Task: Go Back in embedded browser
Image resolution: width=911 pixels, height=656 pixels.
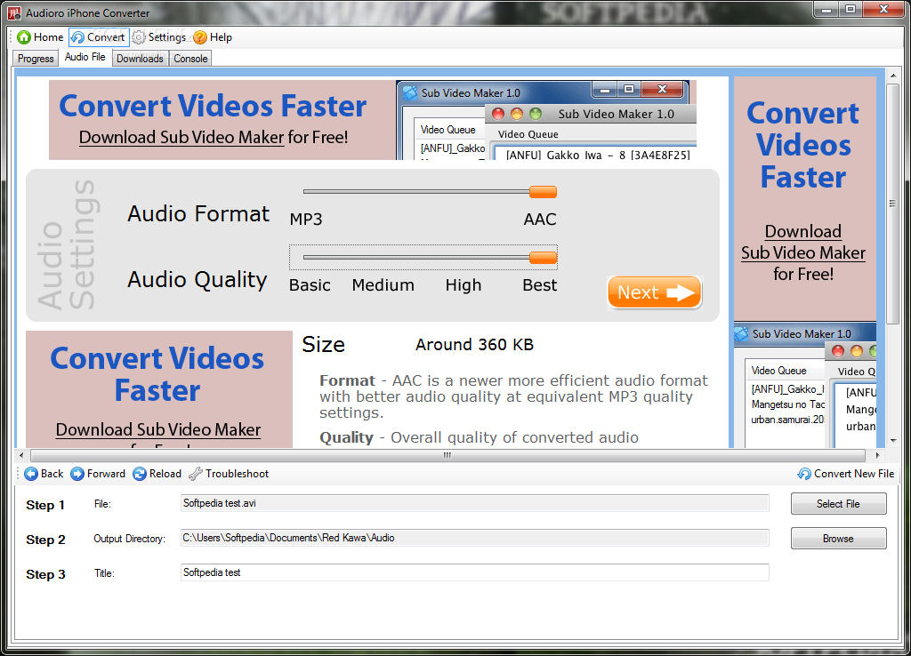Action: (44, 474)
